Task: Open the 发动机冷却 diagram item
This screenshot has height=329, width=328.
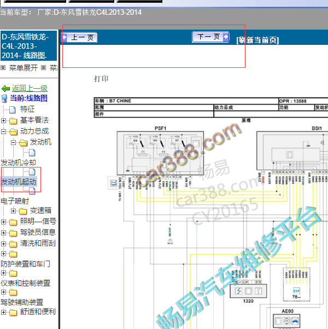Action: (x=18, y=163)
